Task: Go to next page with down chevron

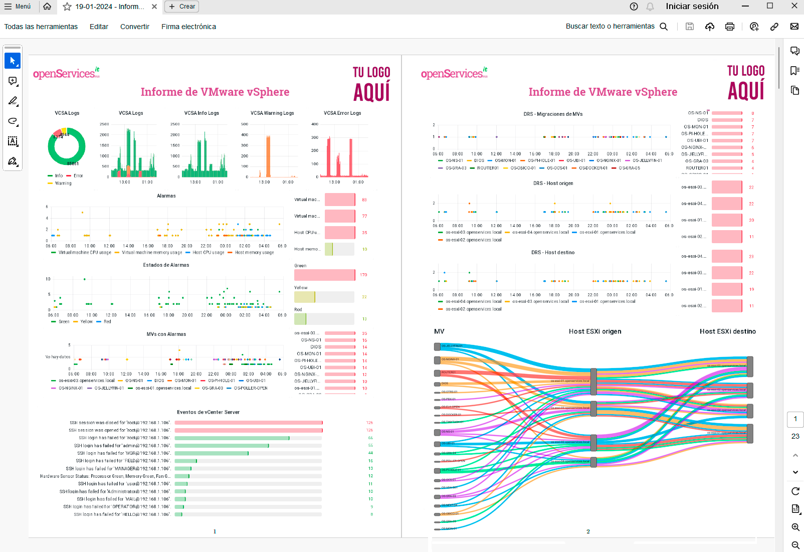Action: pyautogui.click(x=795, y=472)
